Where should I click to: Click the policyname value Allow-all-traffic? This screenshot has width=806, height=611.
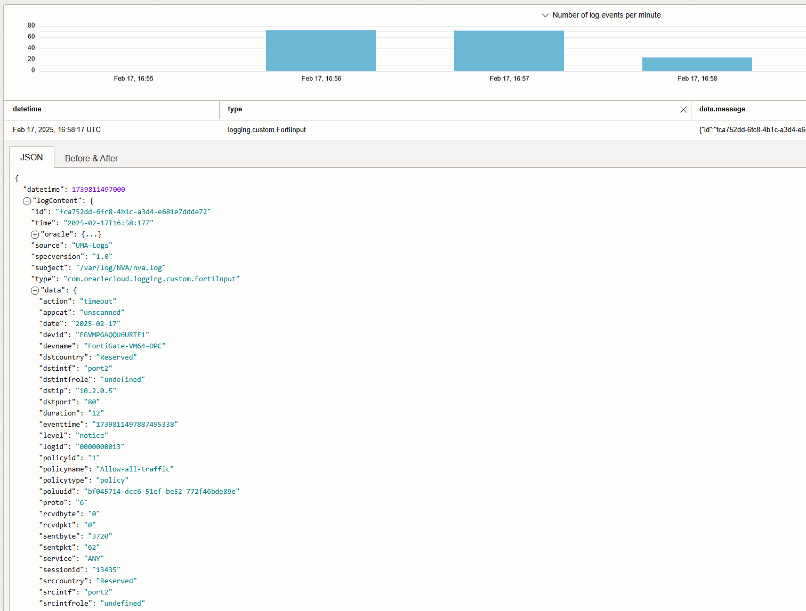pyautogui.click(x=135, y=469)
